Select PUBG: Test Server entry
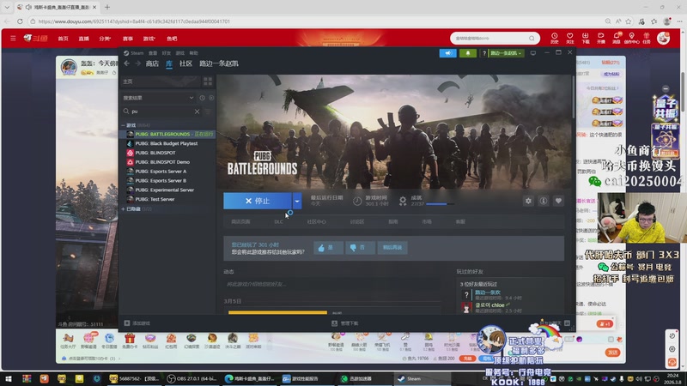Viewport: 687px width, 386px height. (x=155, y=199)
